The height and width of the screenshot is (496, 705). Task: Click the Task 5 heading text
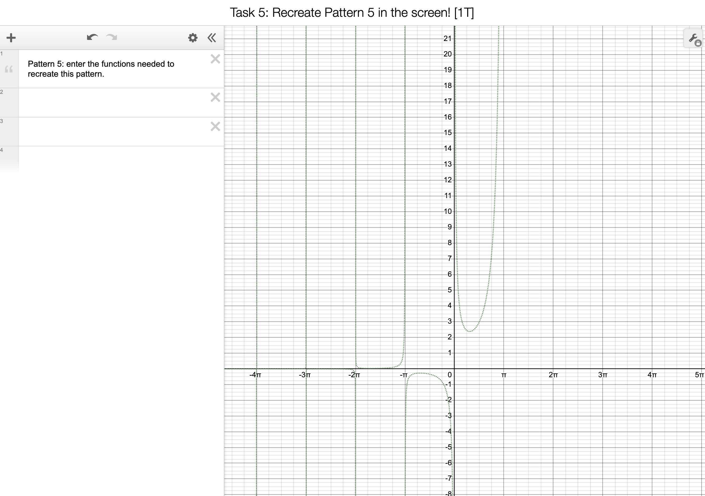coord(352,13)
